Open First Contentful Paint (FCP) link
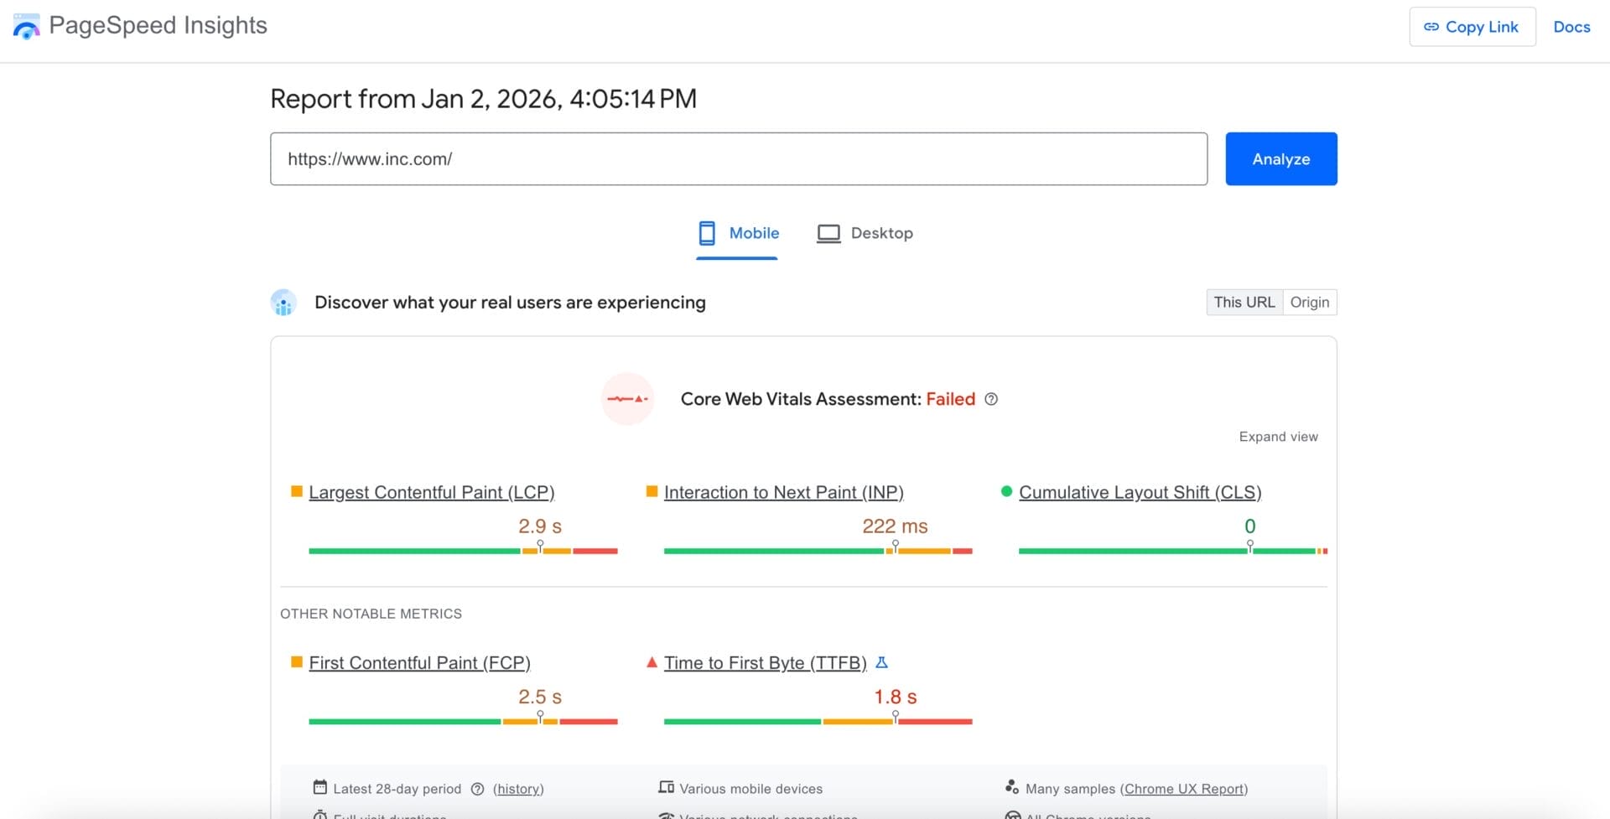 419,663
